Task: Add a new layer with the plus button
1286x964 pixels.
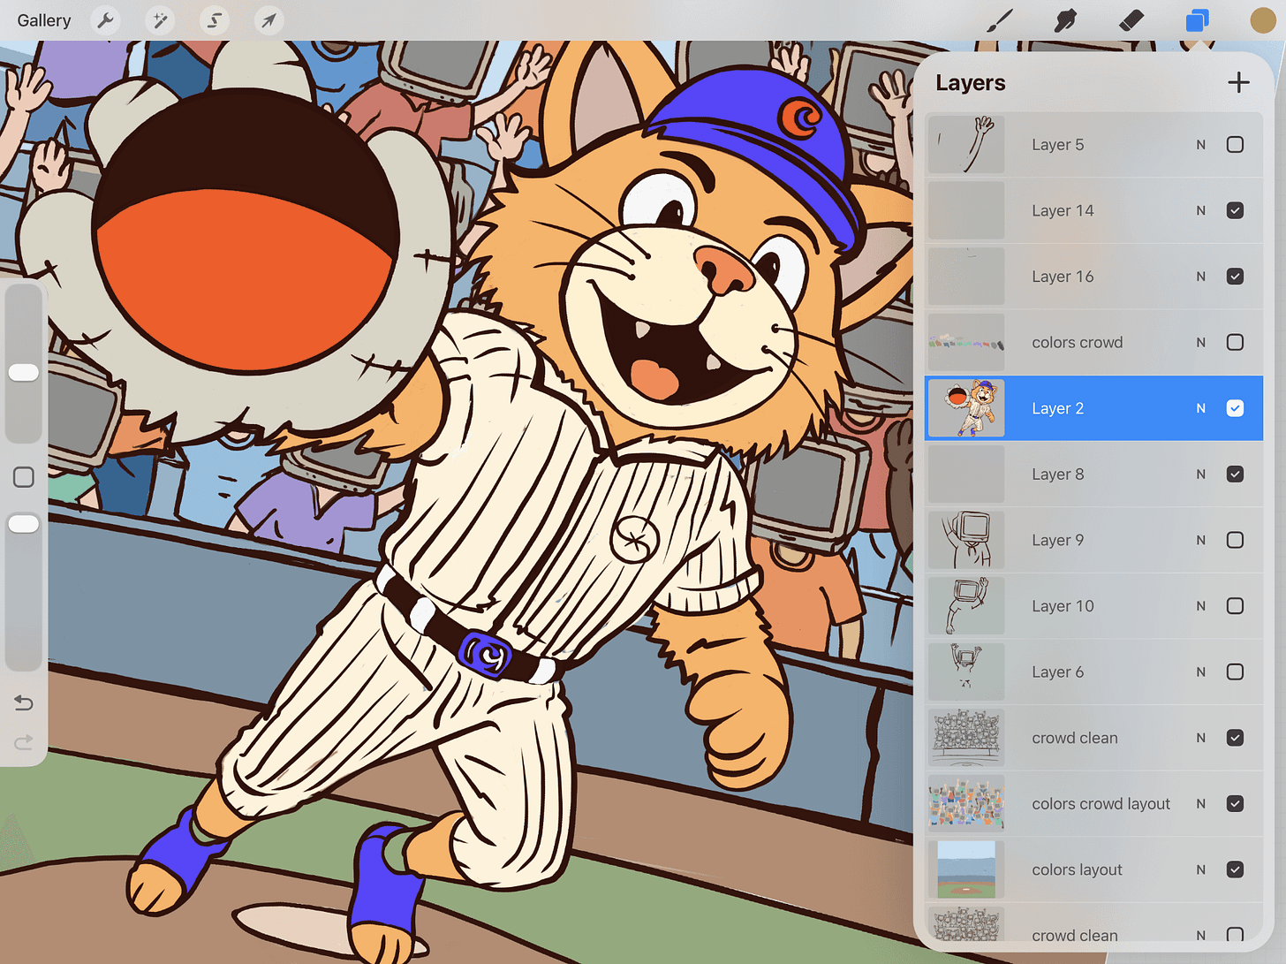Action: [x=1238, y=82]
